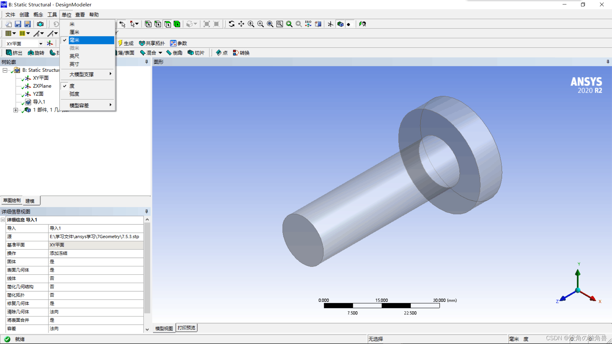Click the Extrude (挤出) tool
The width and height of the screenshot is (612, 344).
pos(14,53)
